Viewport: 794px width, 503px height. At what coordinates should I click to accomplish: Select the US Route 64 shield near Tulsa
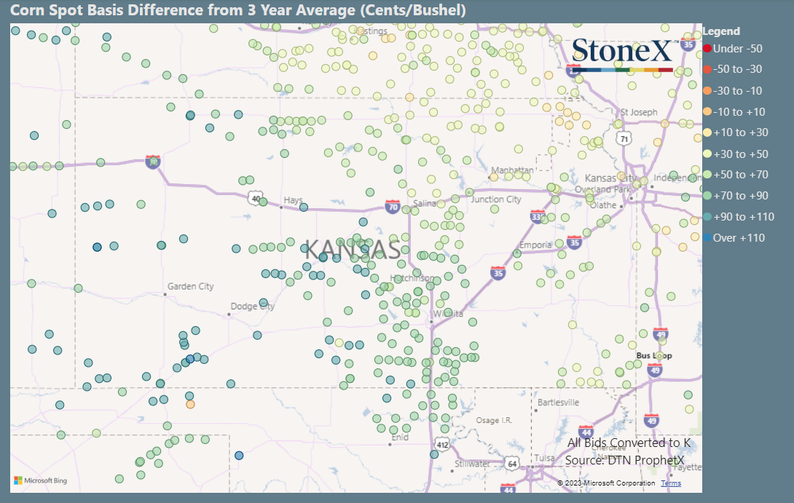coord(513,464)
